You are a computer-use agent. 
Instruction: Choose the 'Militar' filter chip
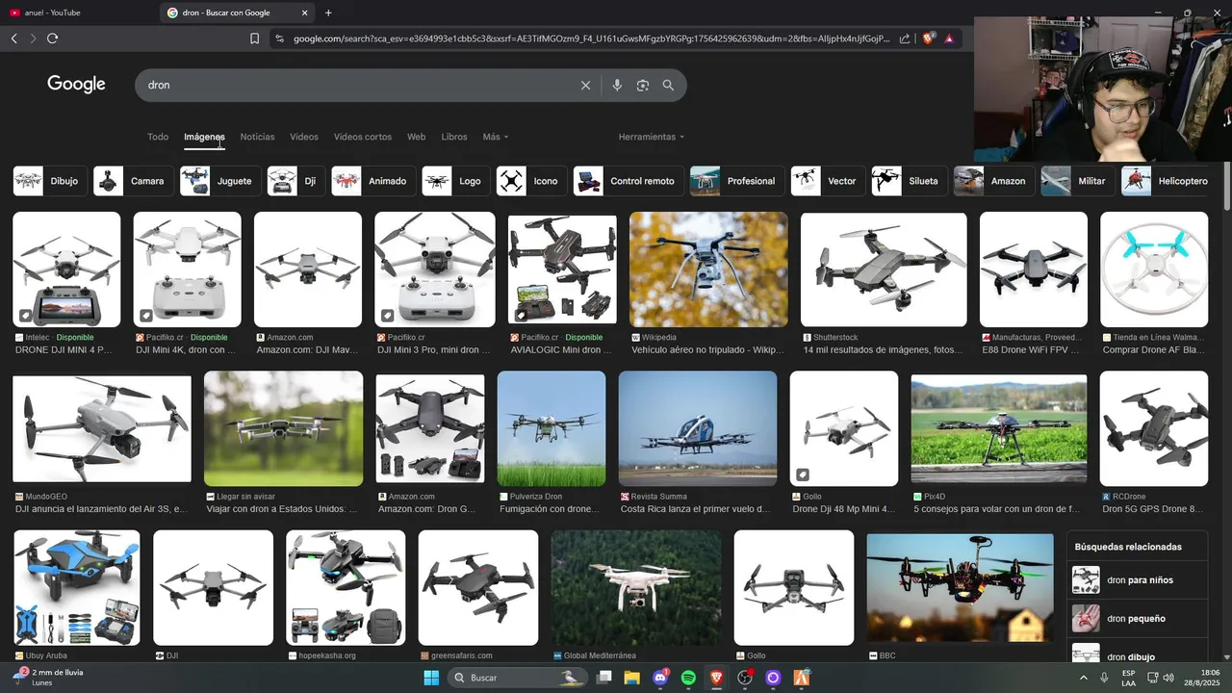tap(1078, 181)
